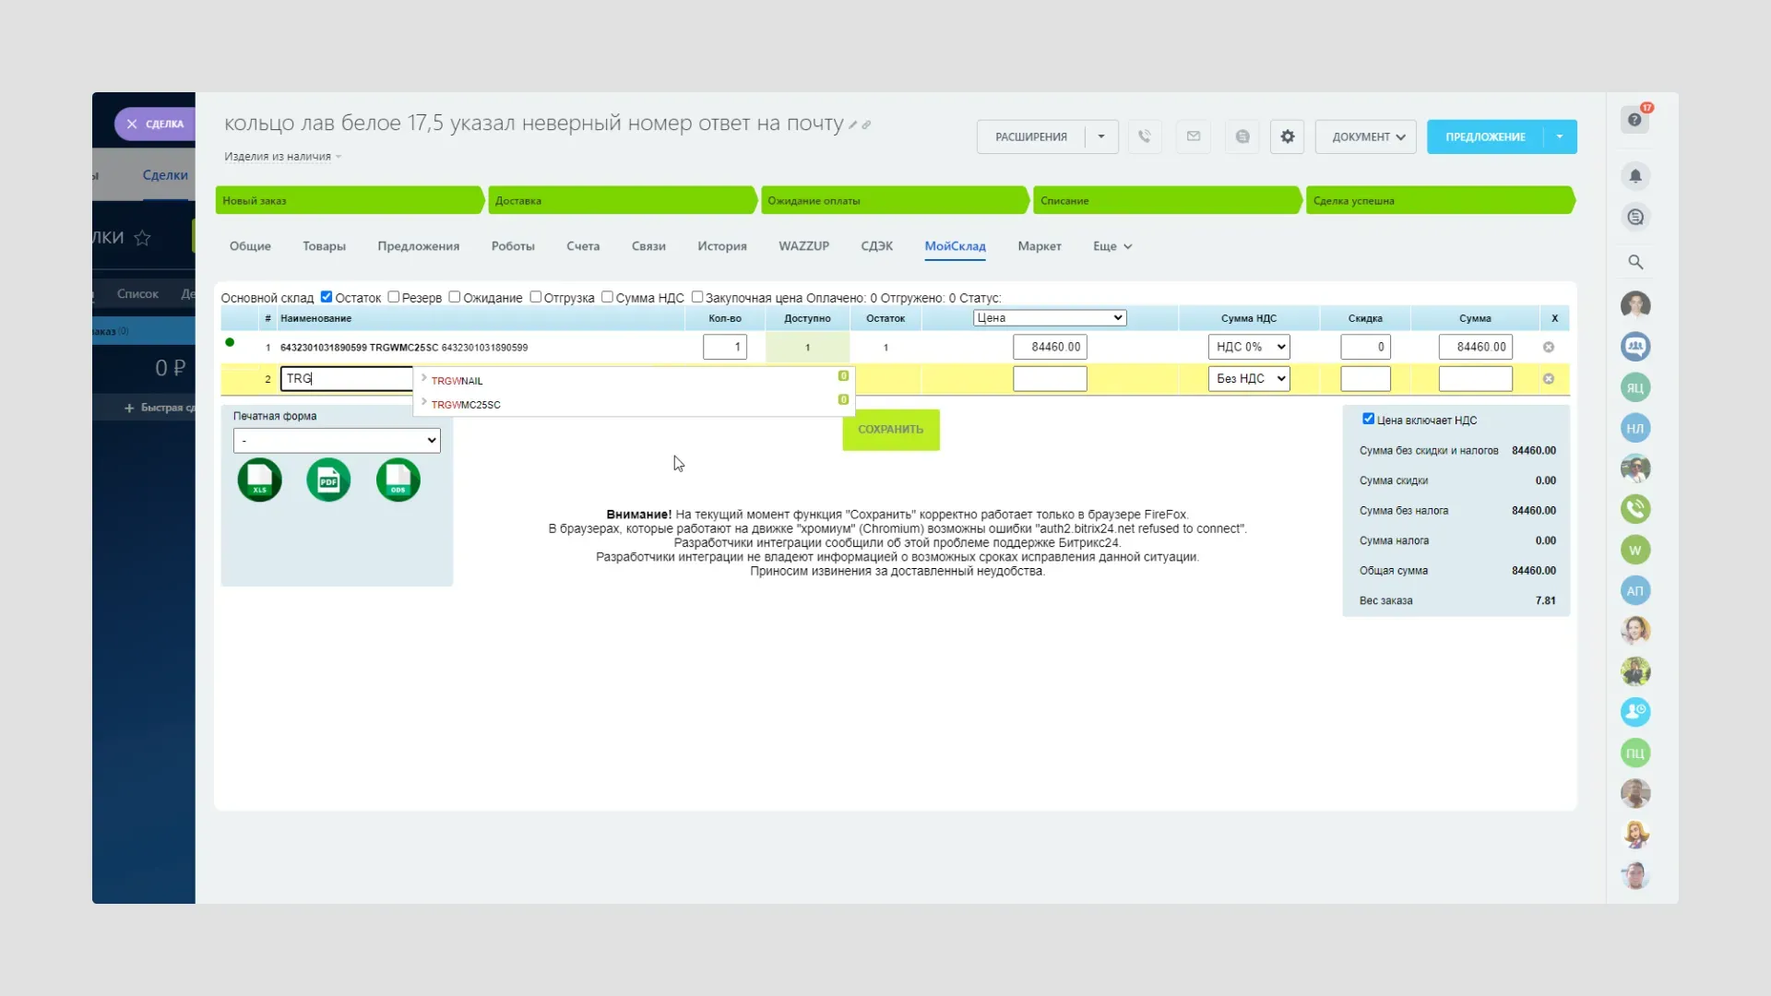Image resolution: width=1771 pixels, height=996 pixels.
Task: Click the phone call icon in header
Action: click(1144, 136)
